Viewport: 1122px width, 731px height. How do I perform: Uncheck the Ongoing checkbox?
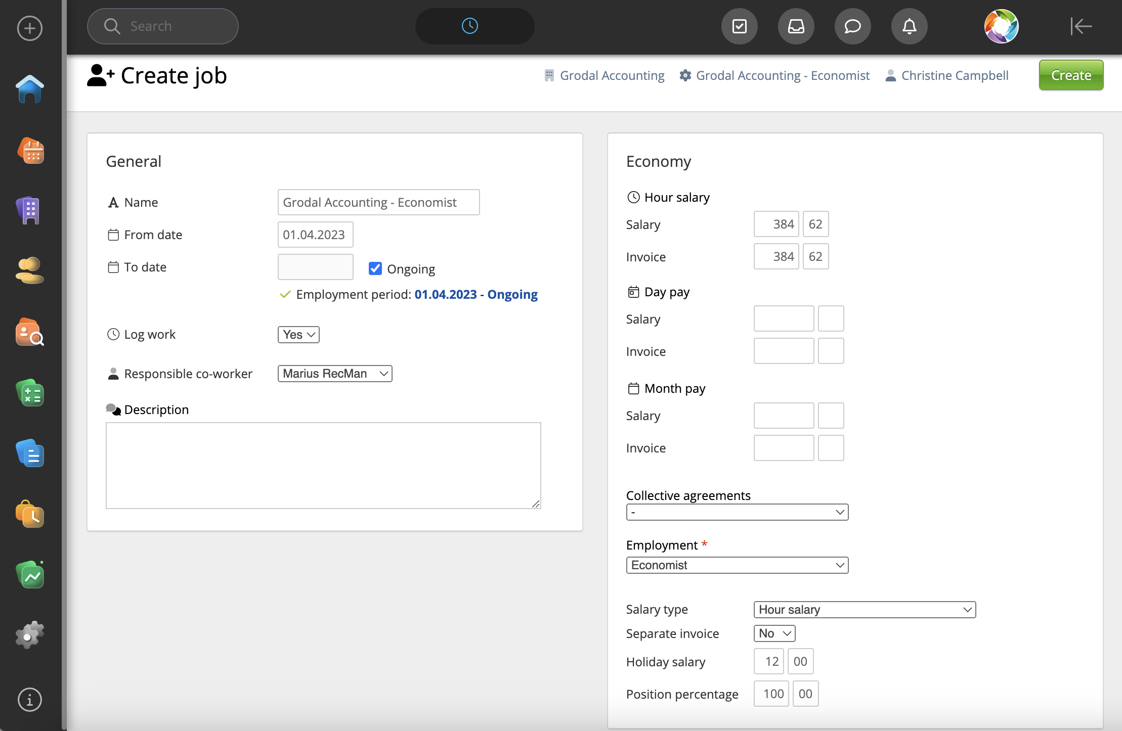pyautogui.click(x=375, y=268)
